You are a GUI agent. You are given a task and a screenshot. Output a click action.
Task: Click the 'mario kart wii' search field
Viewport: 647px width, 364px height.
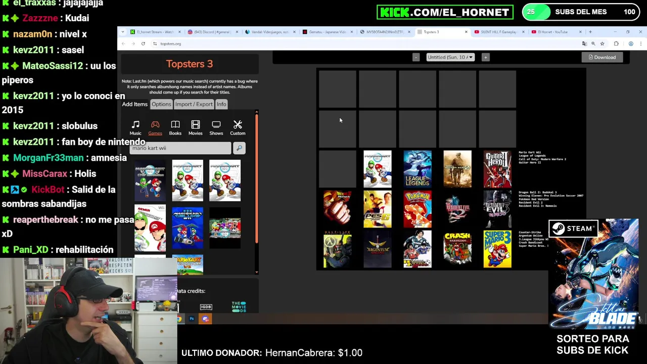(x=180, y=148)
